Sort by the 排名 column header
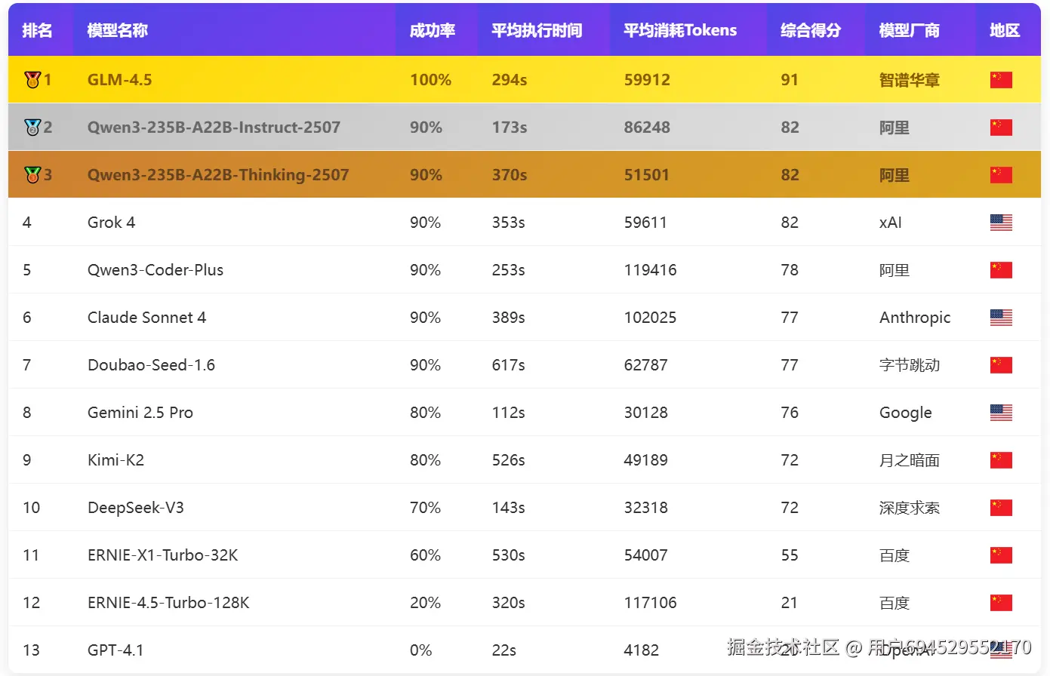 click(37, 30)
